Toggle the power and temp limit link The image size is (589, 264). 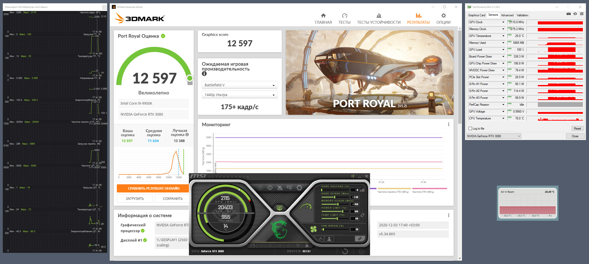pos(362,215)
